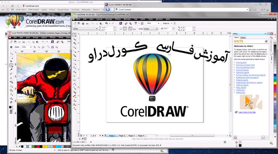The image size is (278, 154).
Task: Click the New document icon in CorelDRAW toolbar
Action: click(x=75, y=23)
